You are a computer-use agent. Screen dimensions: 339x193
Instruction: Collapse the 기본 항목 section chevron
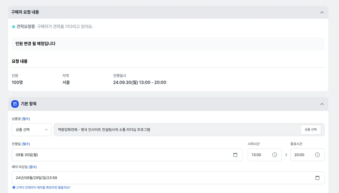[x=322, y=104]
